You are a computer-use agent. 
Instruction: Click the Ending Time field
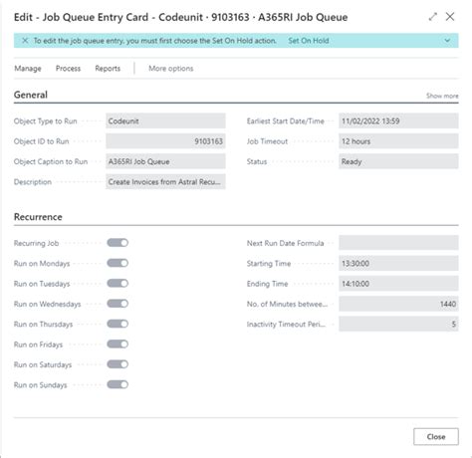pyautogui.click(x=398, y=284)
